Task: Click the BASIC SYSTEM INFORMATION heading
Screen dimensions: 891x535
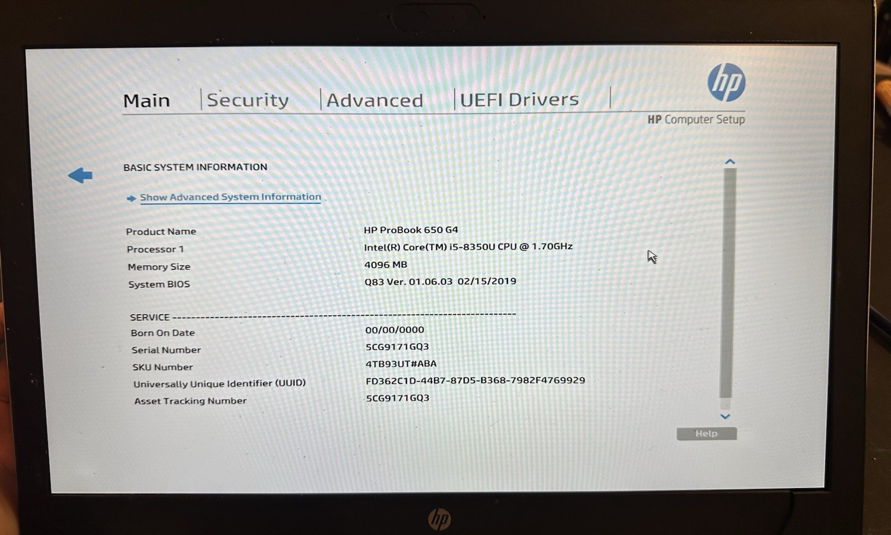Action: 195,167
